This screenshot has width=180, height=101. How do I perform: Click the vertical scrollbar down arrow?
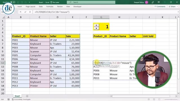[x=179, y=93]
